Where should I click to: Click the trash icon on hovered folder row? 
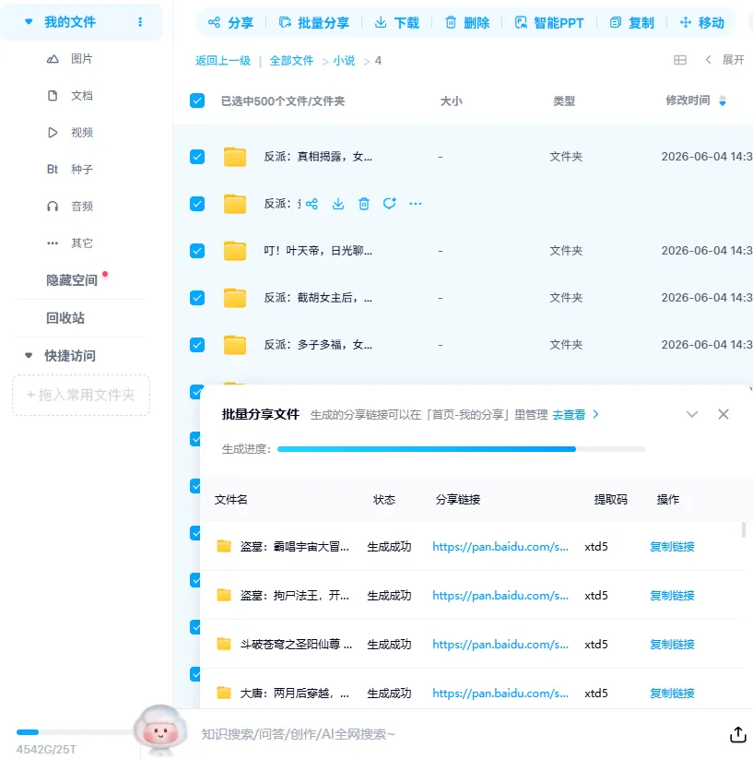tap(364, 204)
